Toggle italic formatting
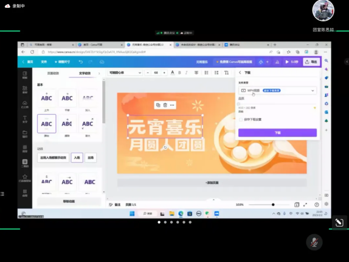 [x=187, y=73]
